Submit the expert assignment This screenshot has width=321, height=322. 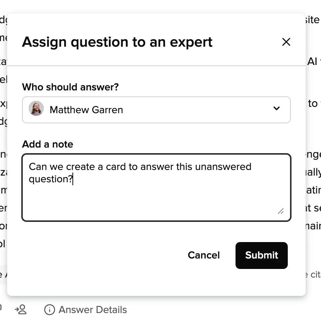(x=262, y=256)
